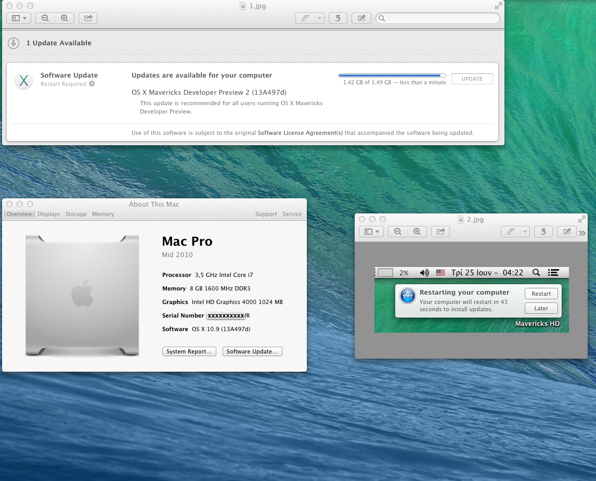596x481 pixels.
Task: Click the 2.jpg document proxy icon in title bar
Action: pyautogui.click(x=461, y=219)
